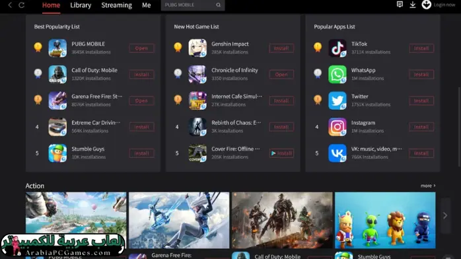Open Garena Free Fire from popularity list
461x259 pixels.
[141, 100]
